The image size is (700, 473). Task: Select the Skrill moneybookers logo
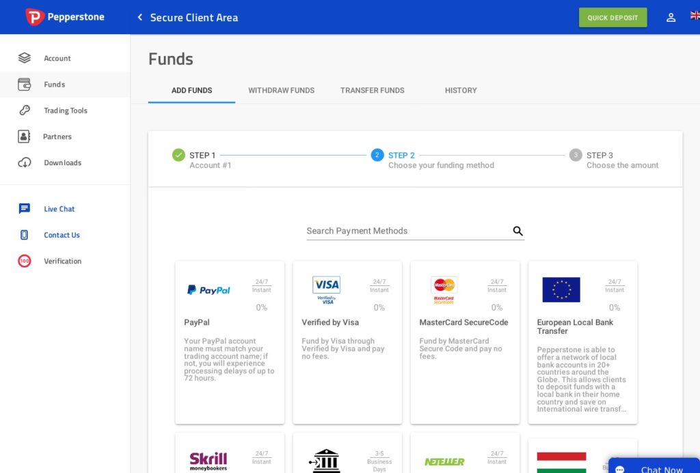tap(208, 461)
